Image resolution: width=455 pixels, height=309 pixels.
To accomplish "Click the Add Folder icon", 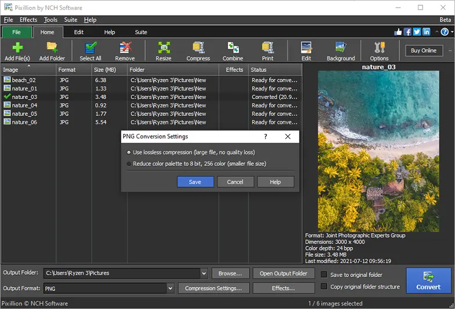I will pyautogui.click(x=52, y=48).
